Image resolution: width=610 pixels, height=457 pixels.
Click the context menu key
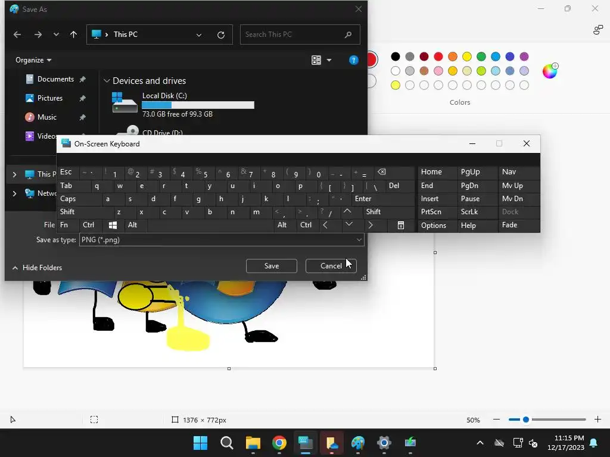401,226
